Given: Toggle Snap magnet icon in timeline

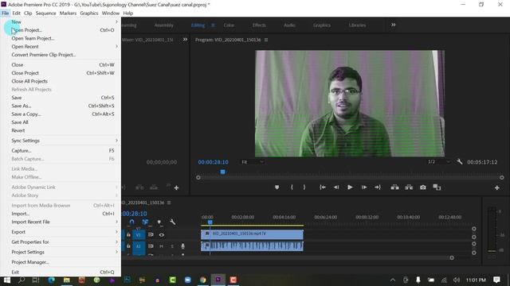Looking at the screenshot, I should [x=131, y=222].
